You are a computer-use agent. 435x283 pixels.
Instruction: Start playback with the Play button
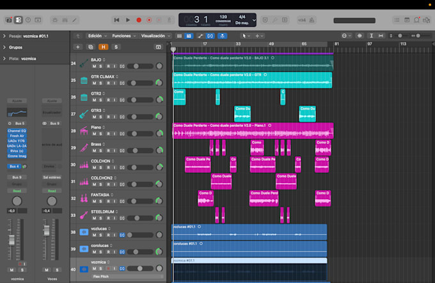click(x=127, y=20)
